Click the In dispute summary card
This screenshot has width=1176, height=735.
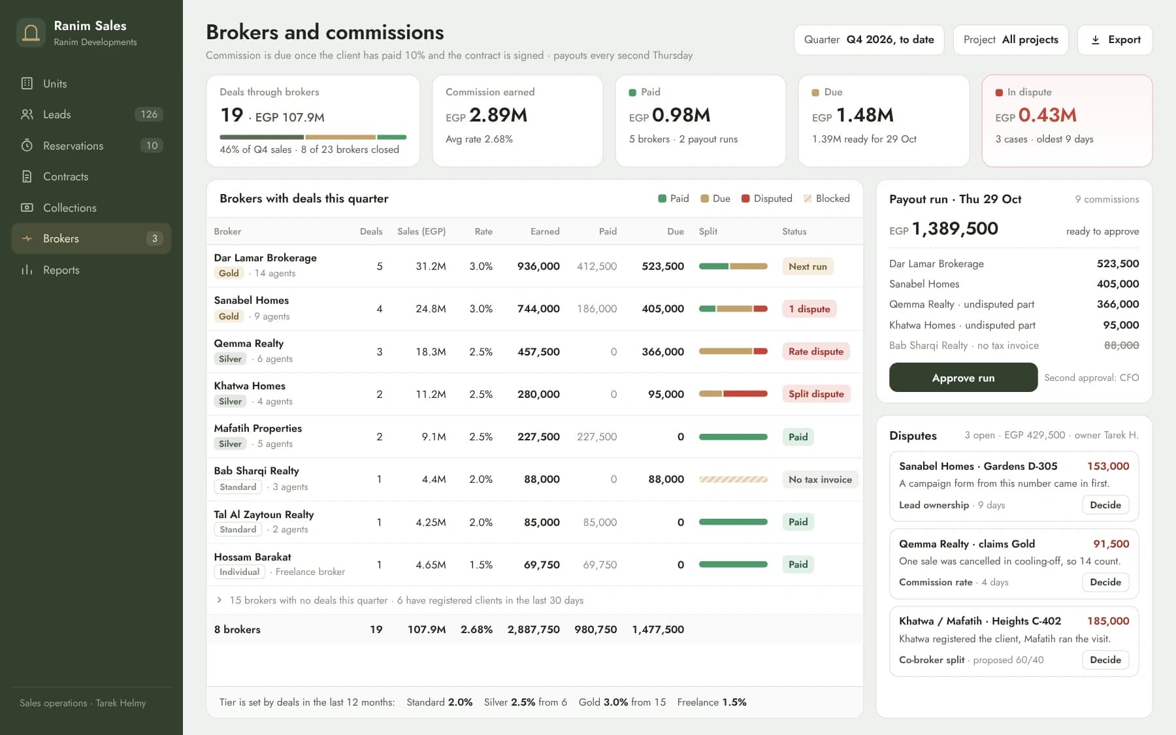(1067, 121)
